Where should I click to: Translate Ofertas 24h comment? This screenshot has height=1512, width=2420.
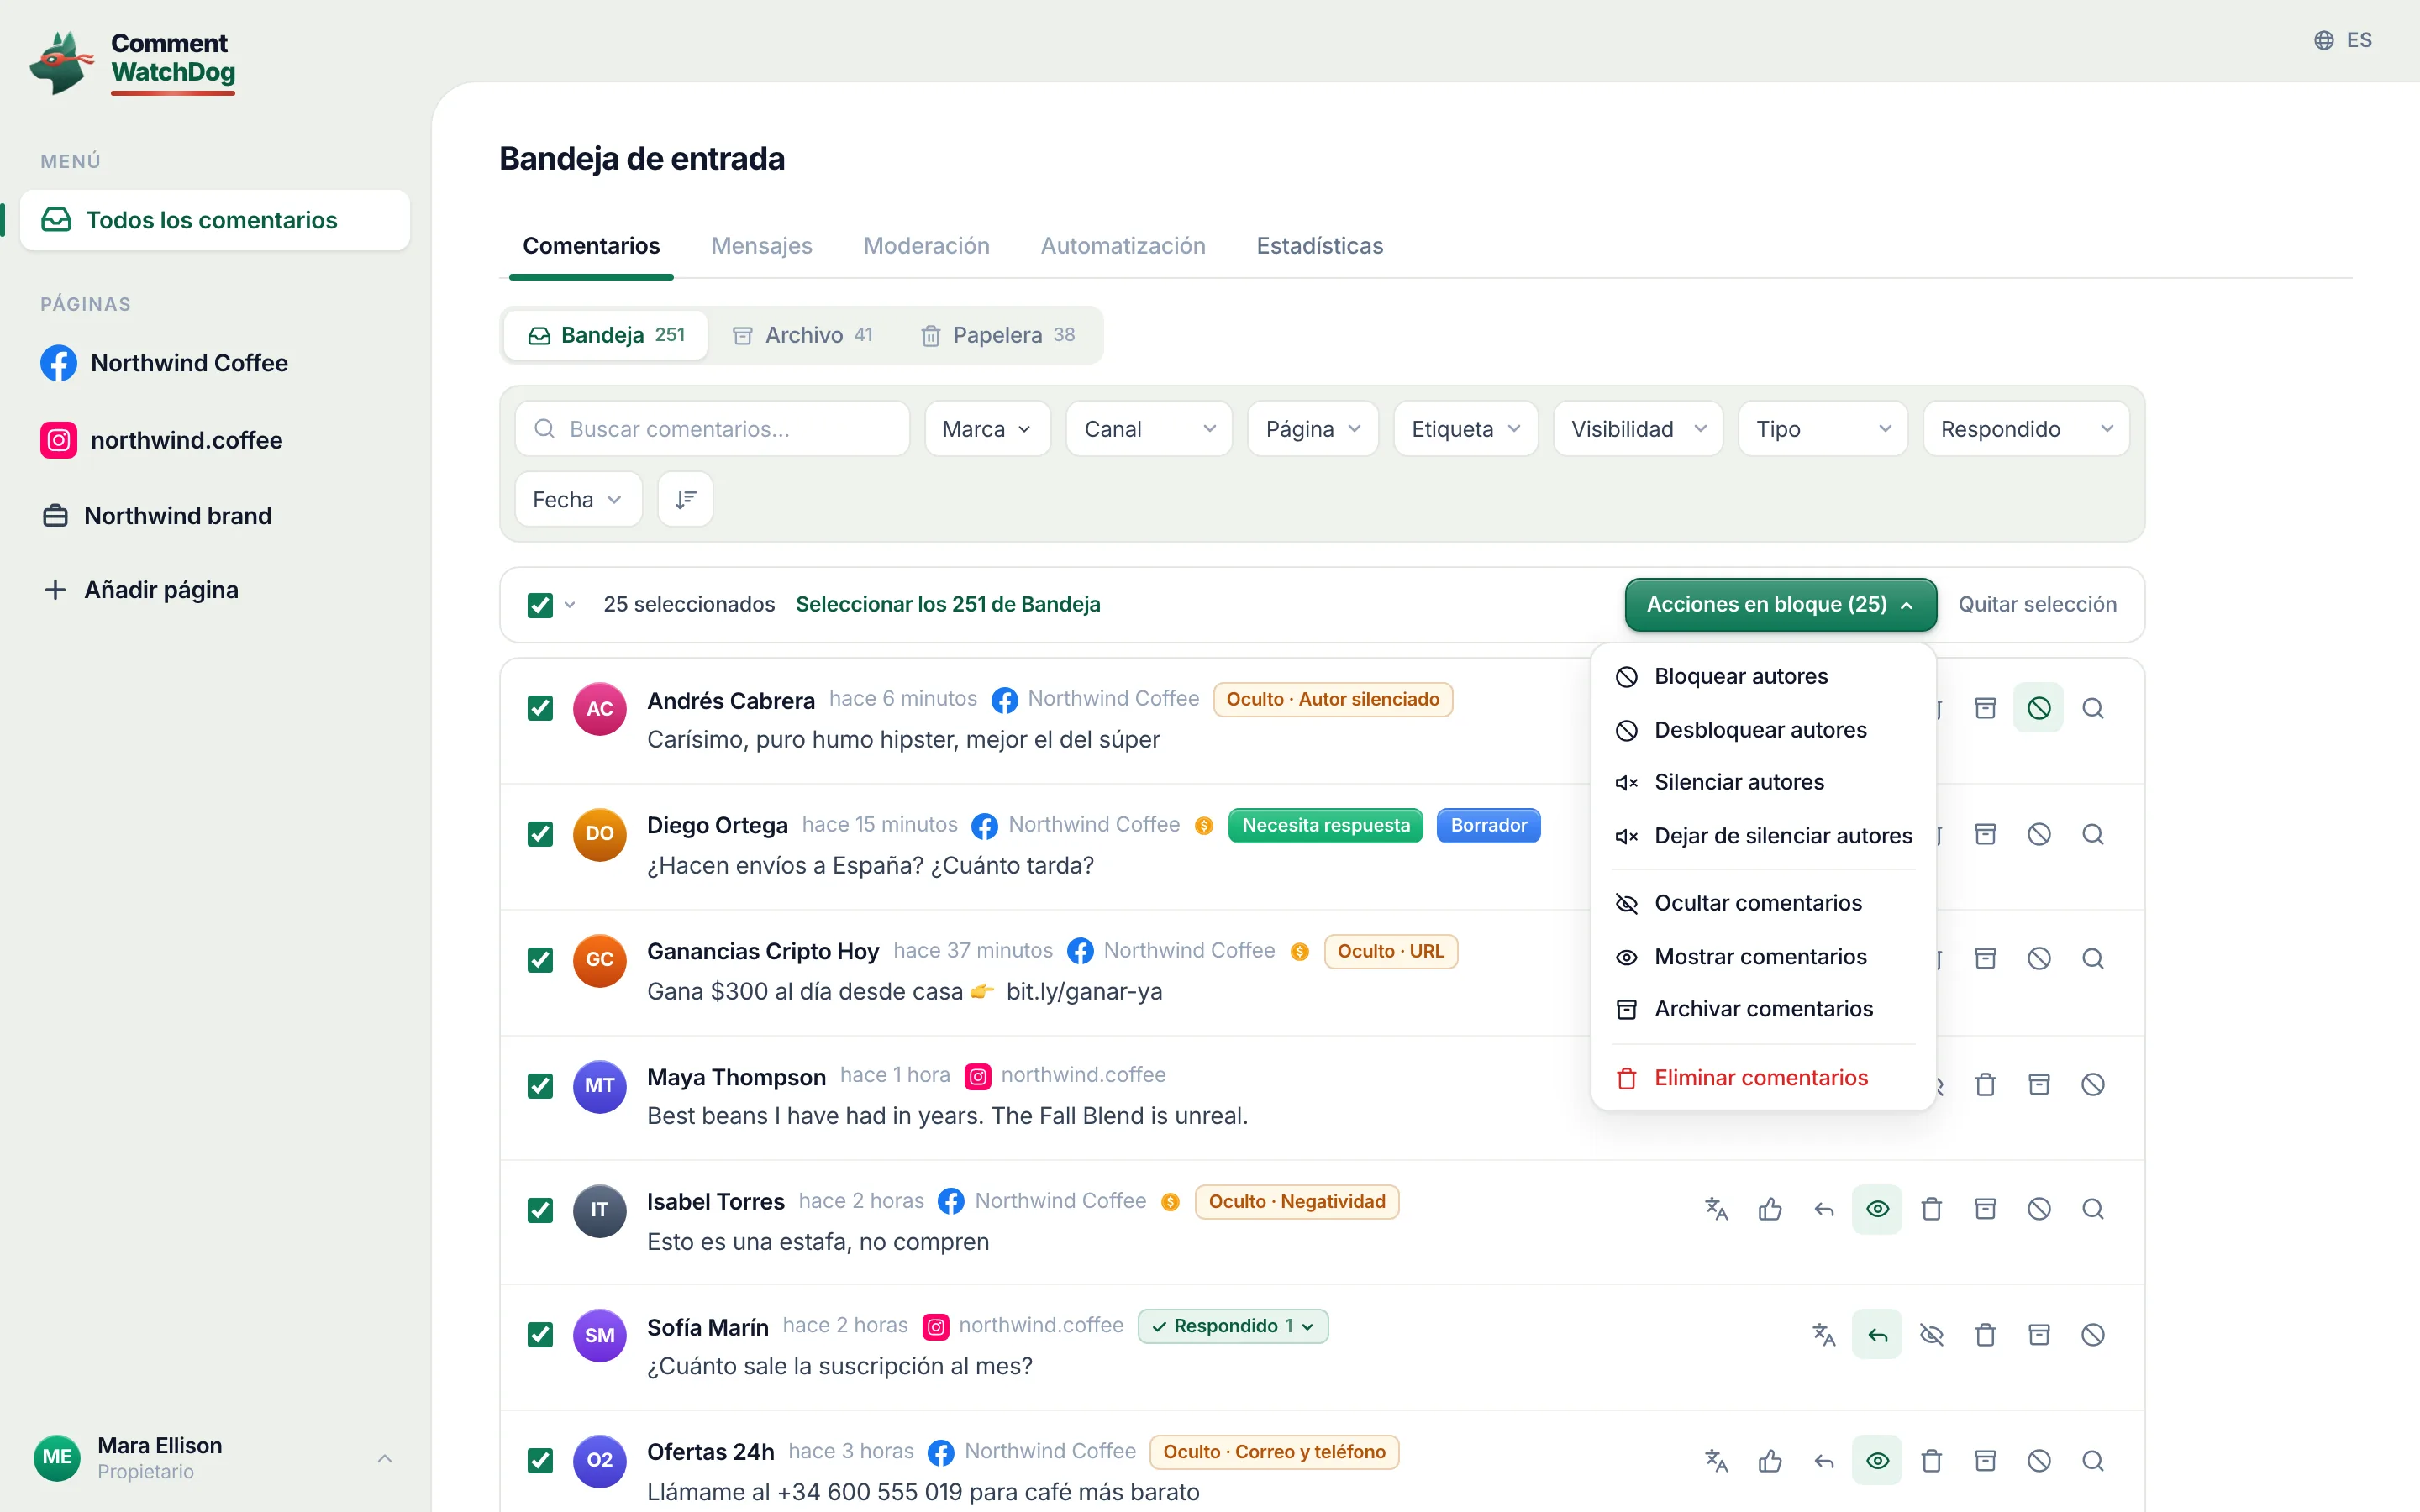pyautogui.click(x=1716, y=1461)
